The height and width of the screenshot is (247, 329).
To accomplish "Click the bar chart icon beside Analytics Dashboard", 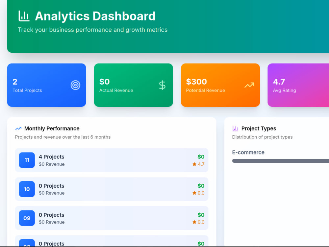I will (24, 16).
